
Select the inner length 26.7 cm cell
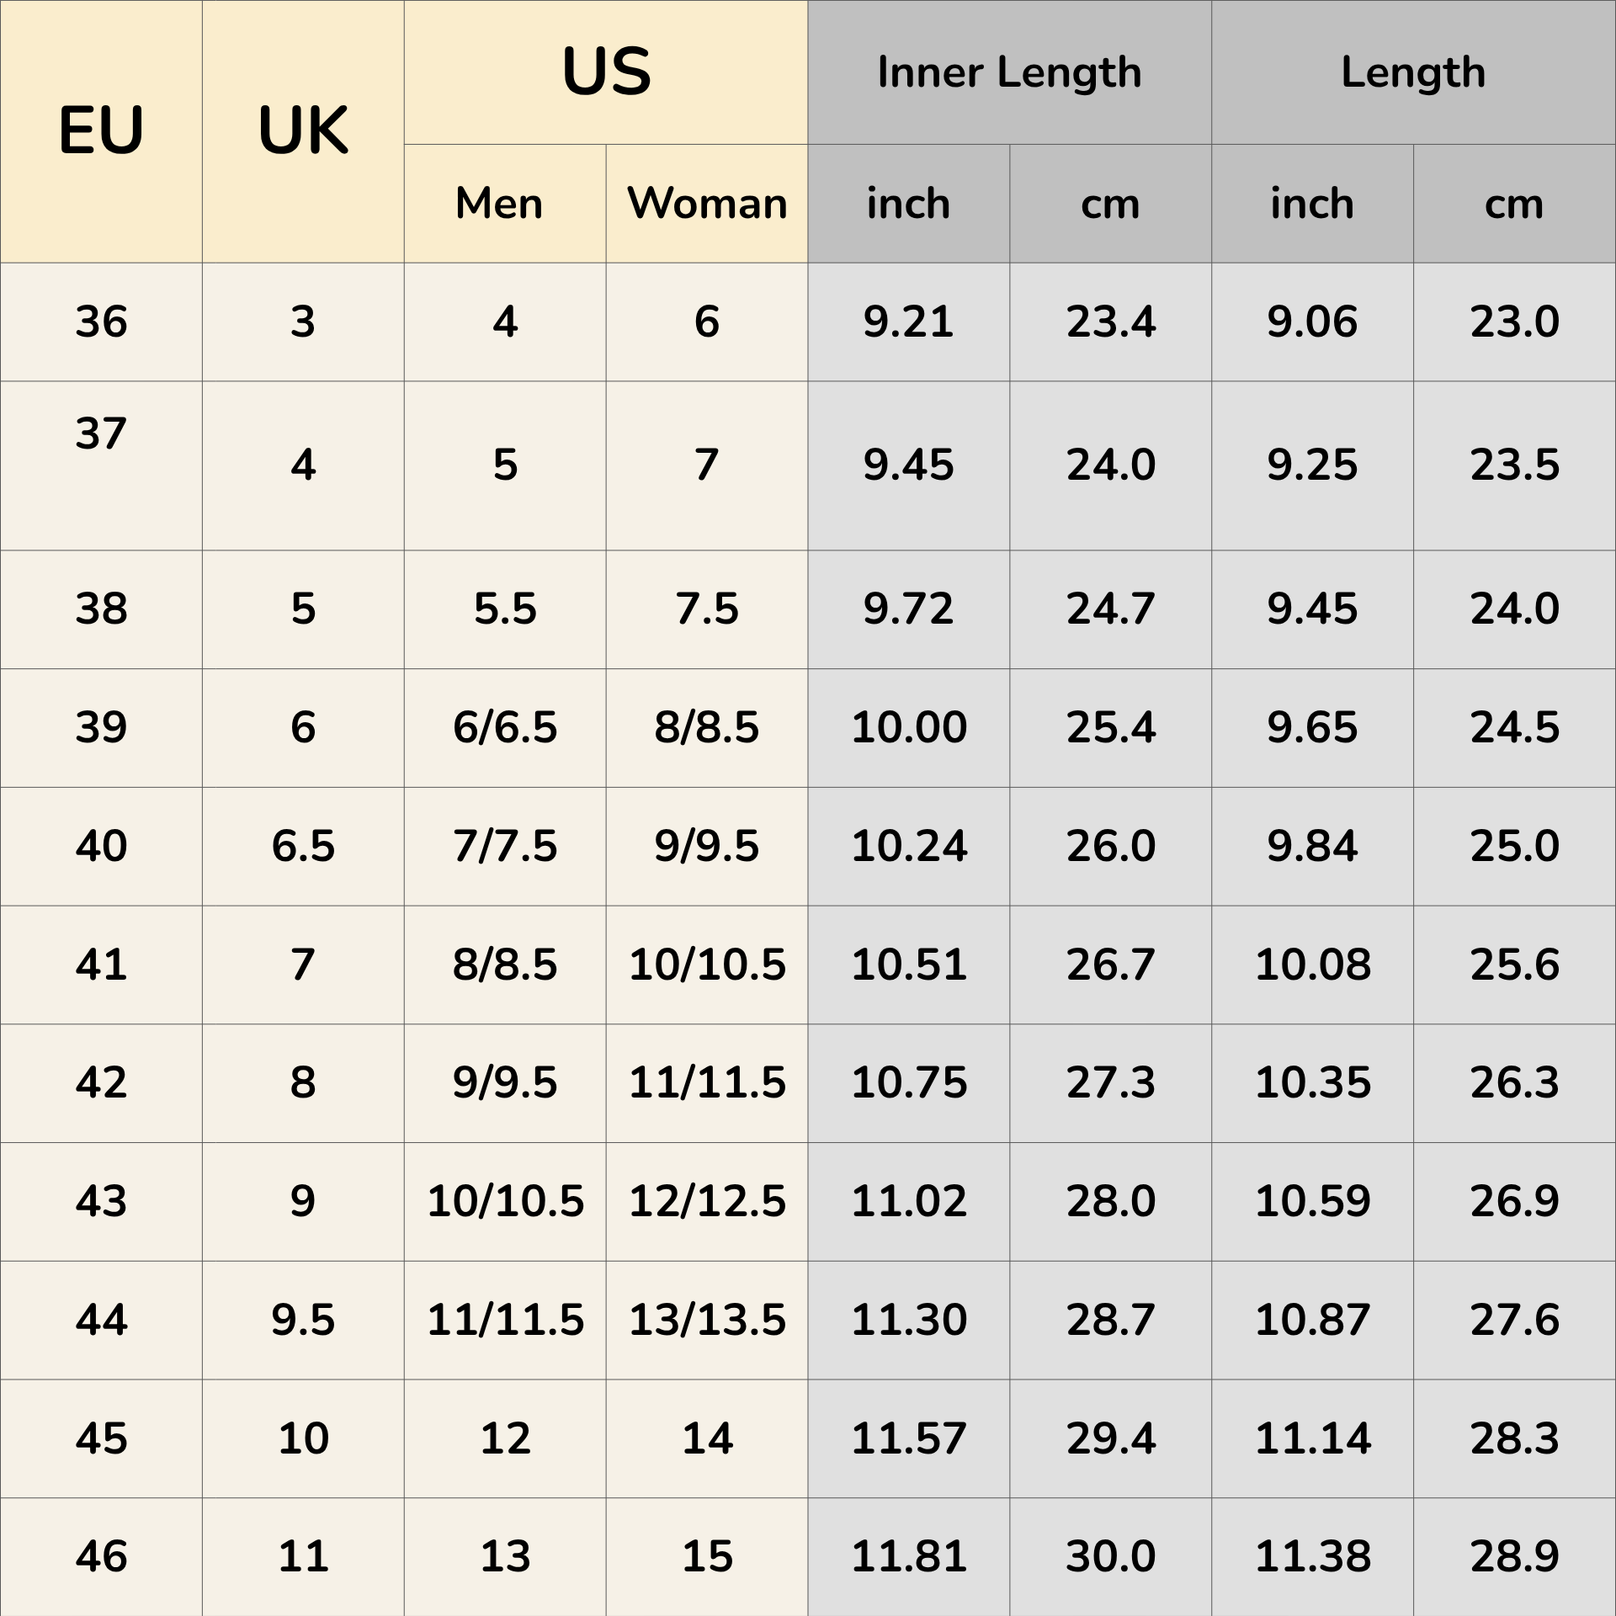[x=1111, y=965]
